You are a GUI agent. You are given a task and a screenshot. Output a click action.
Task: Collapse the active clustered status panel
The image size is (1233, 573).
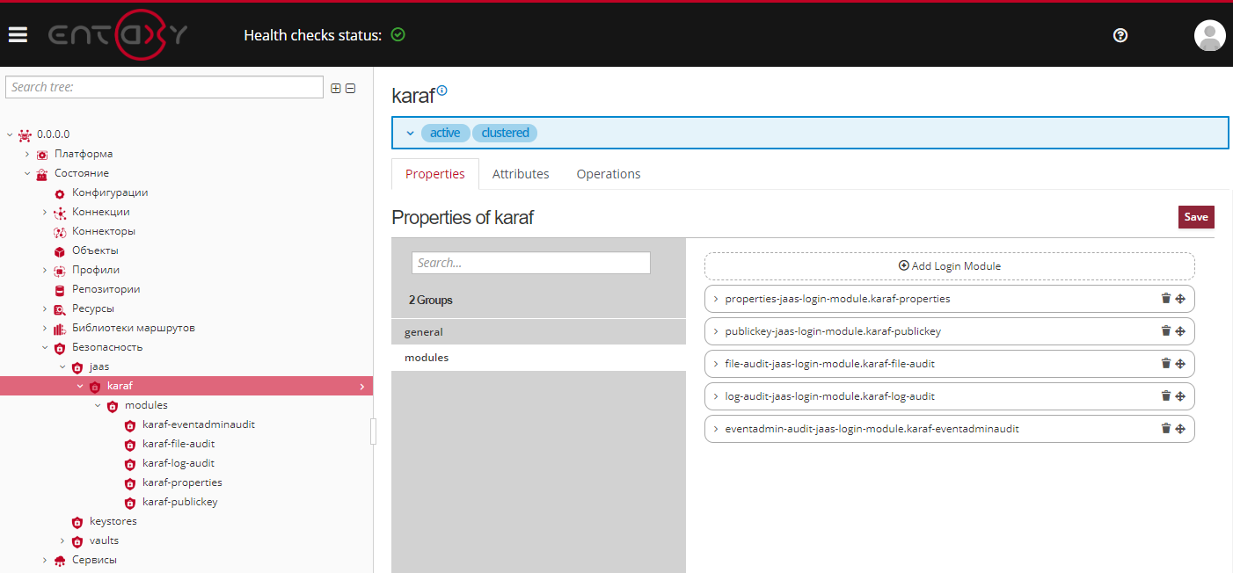point(410,134)
